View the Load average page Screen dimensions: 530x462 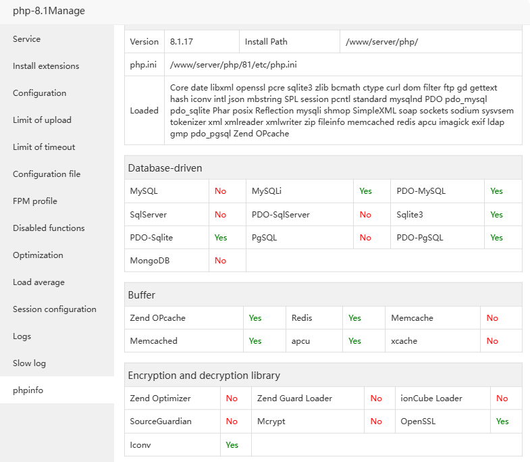[x=38, y=282]
